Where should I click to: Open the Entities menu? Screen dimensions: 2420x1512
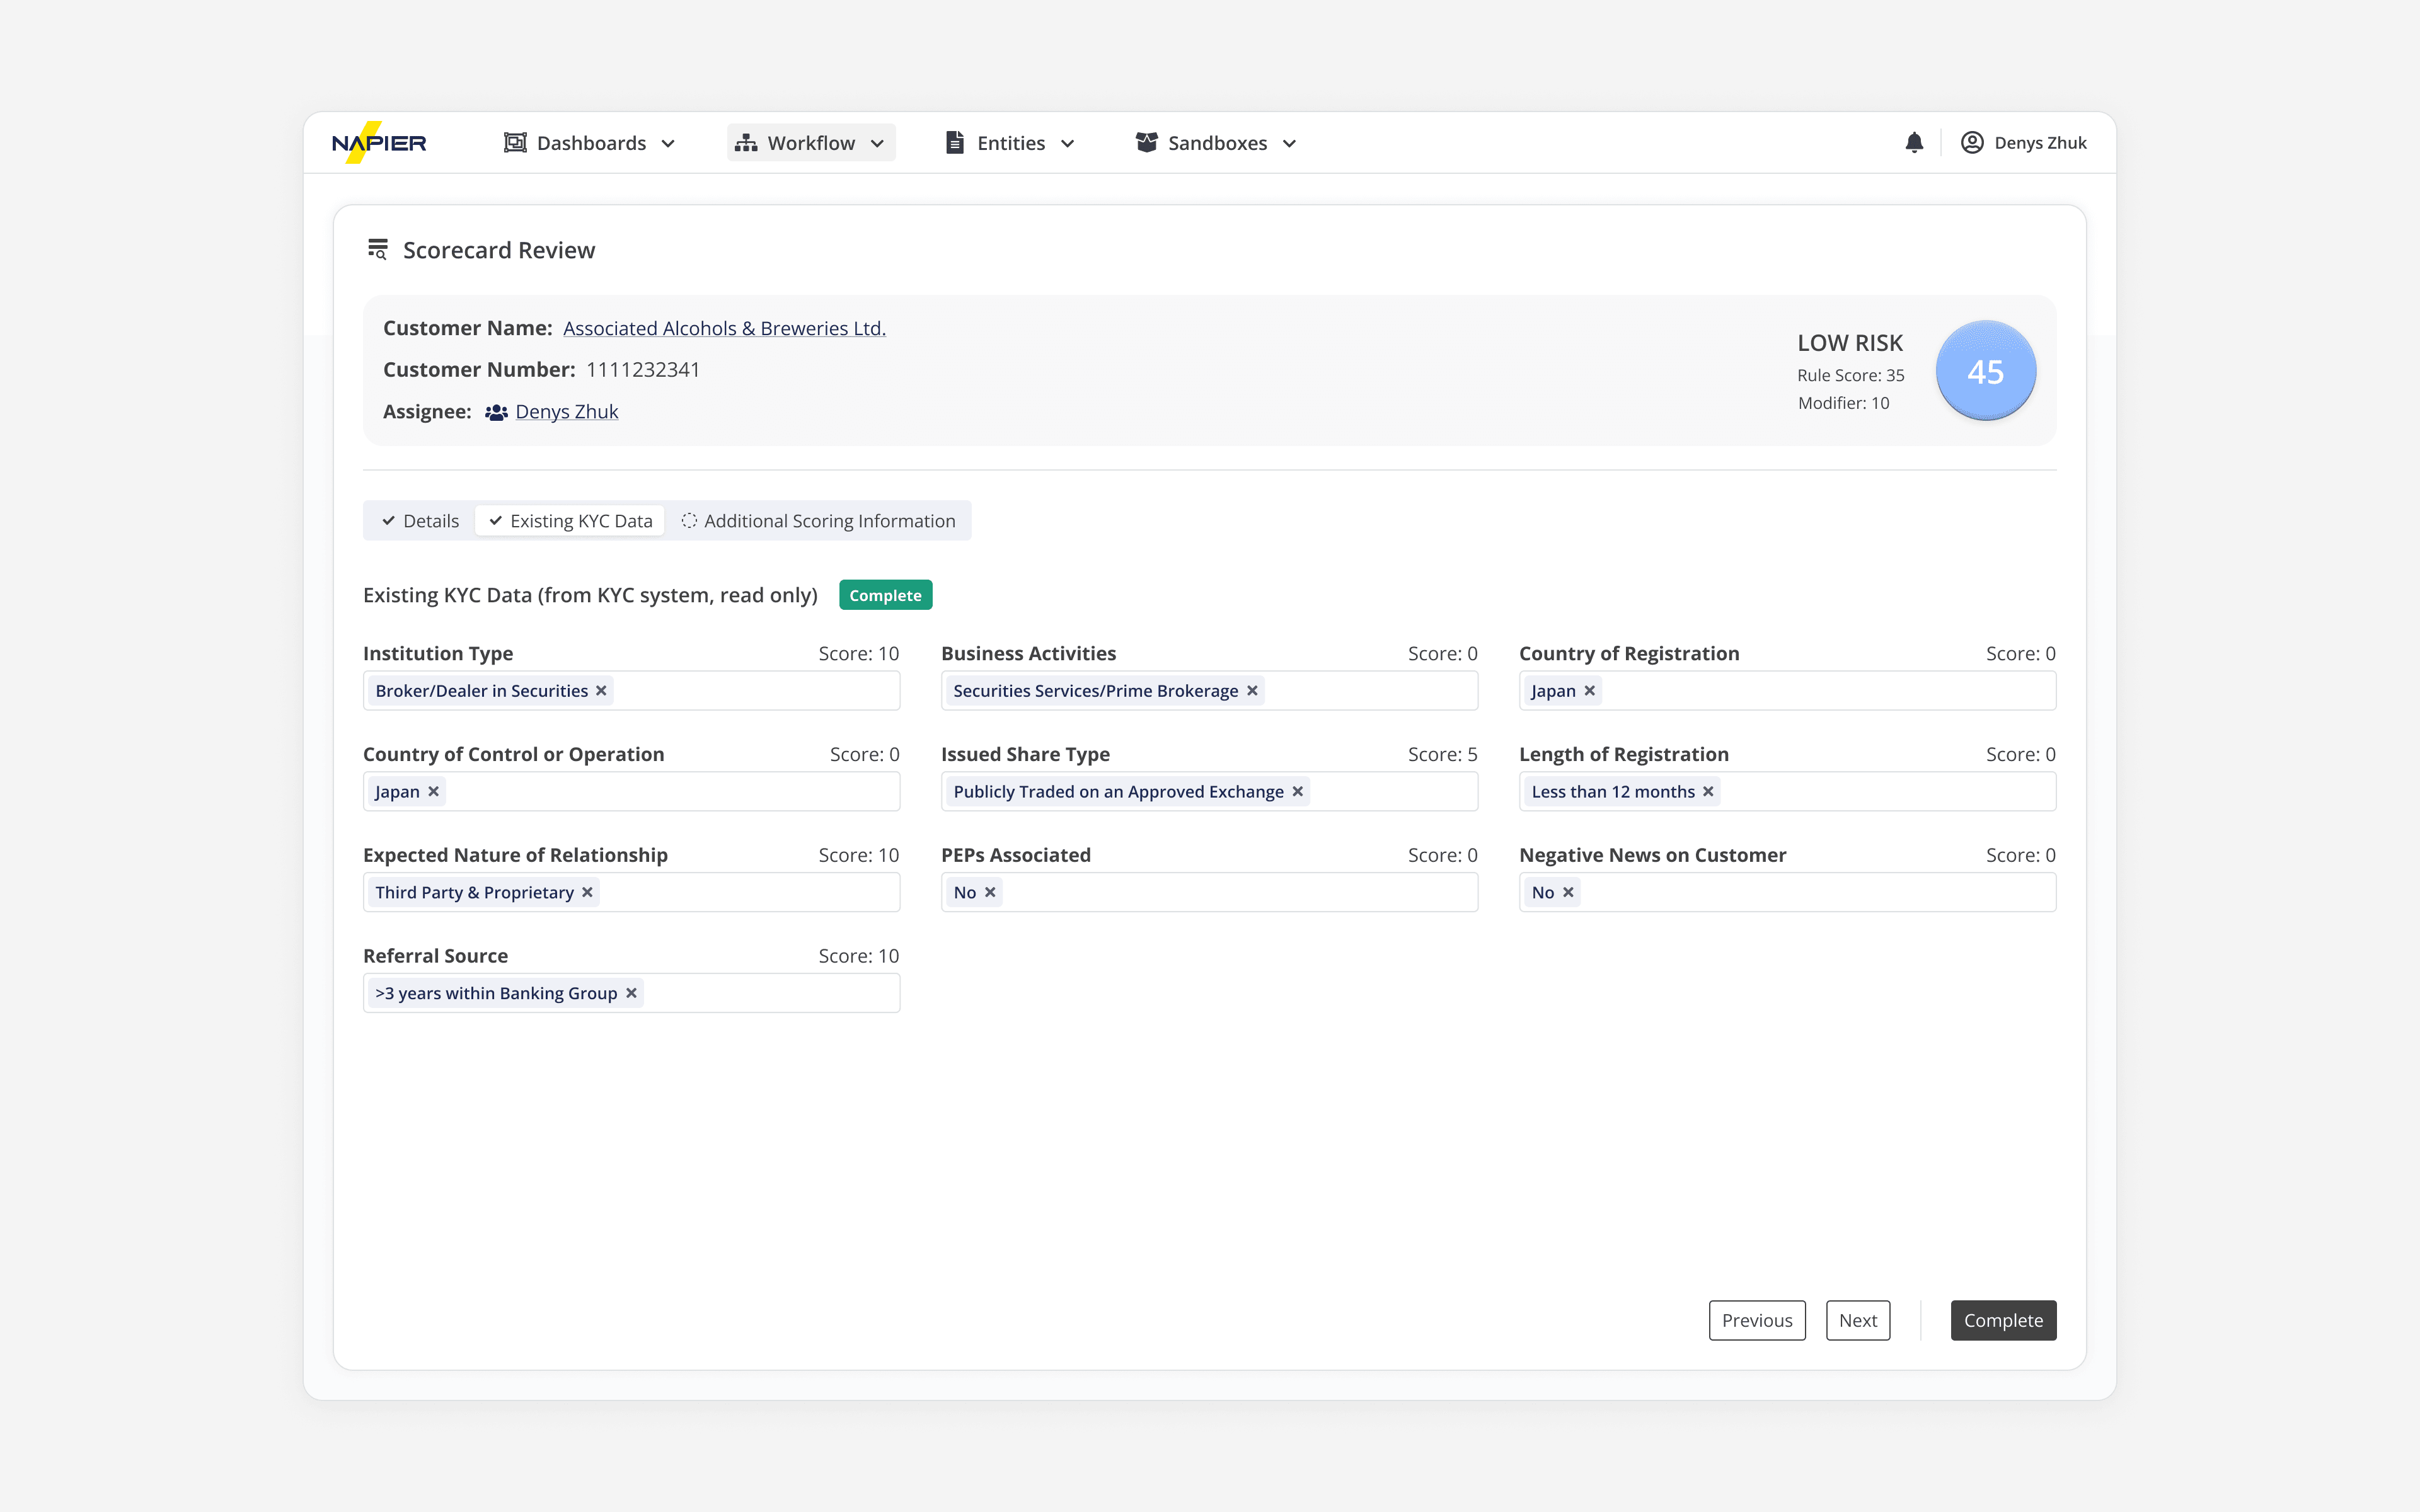point(1010,143)
